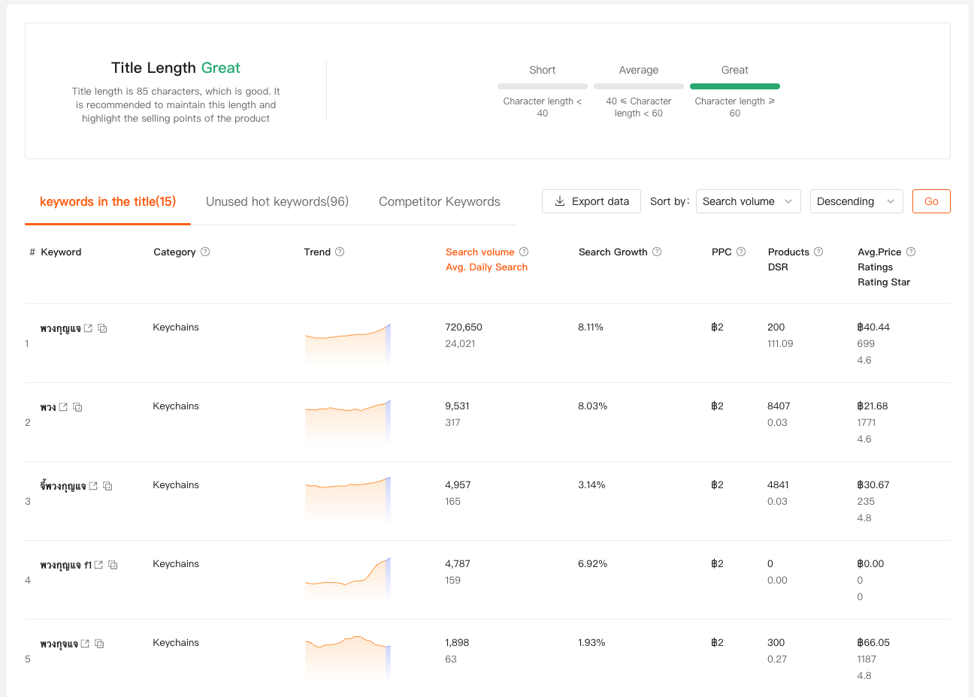Copy the keyword พวง in row 2
Image resolution: width=974 pixels, height=697 pixels.
point(77,407)
